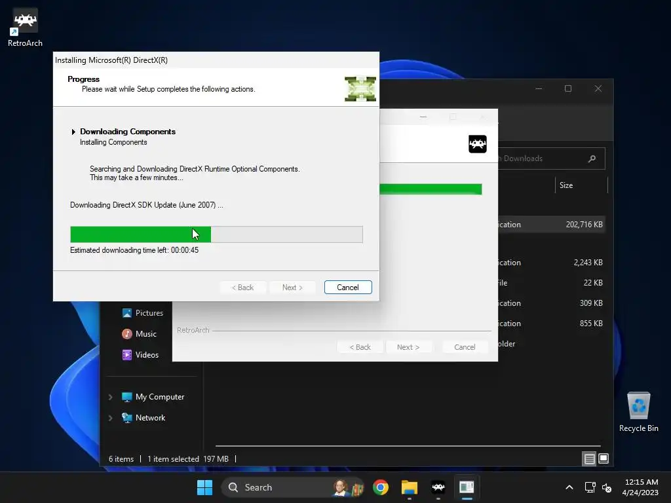Open Music folder in Explorer sidebar

[x=139, y=333]
